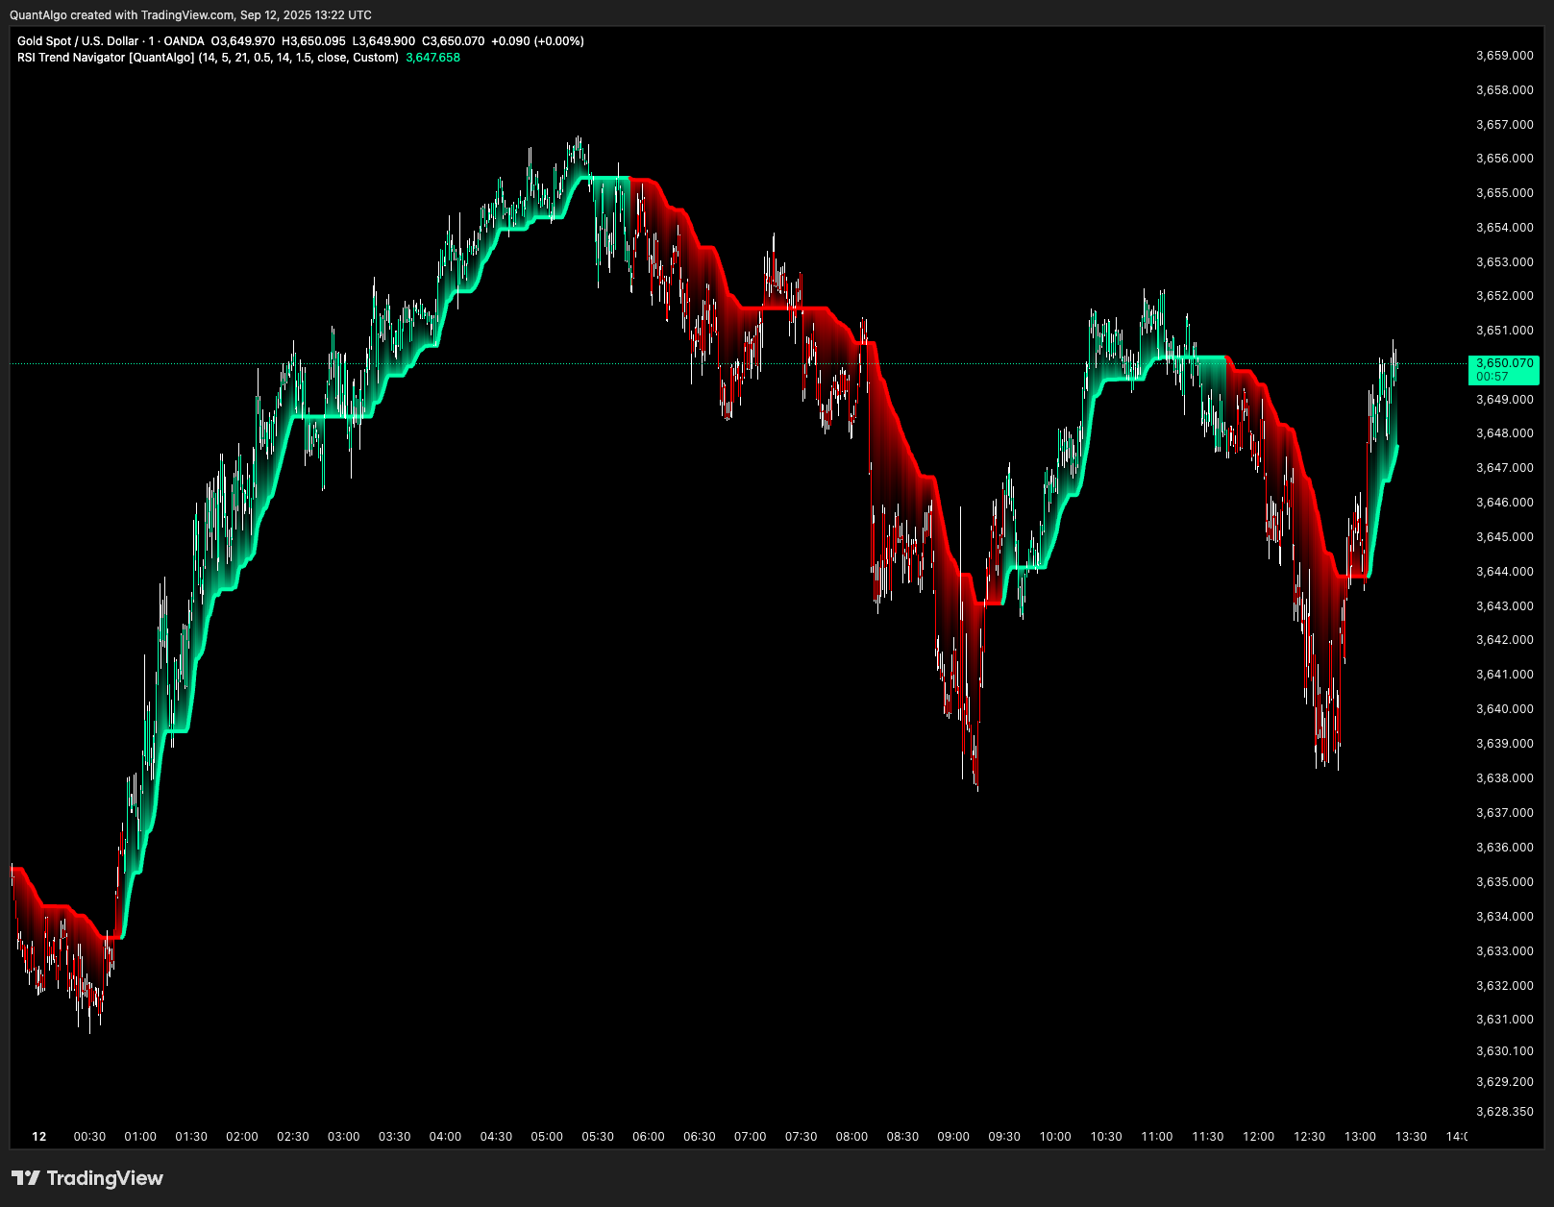Viewport: 1554px width, 1207px height.
Task: Click price axis label 3,646.000
Action: pos(1505,503)
